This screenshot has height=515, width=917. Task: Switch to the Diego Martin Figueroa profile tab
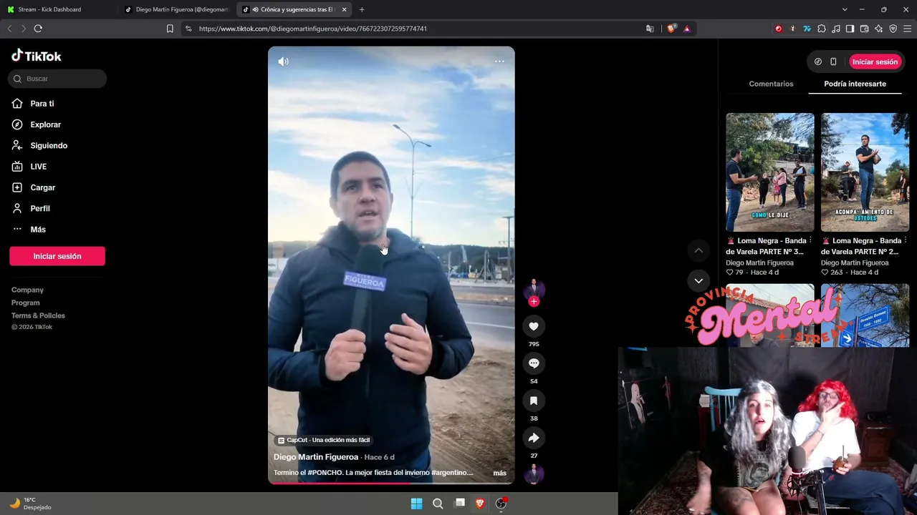point(177,9)
